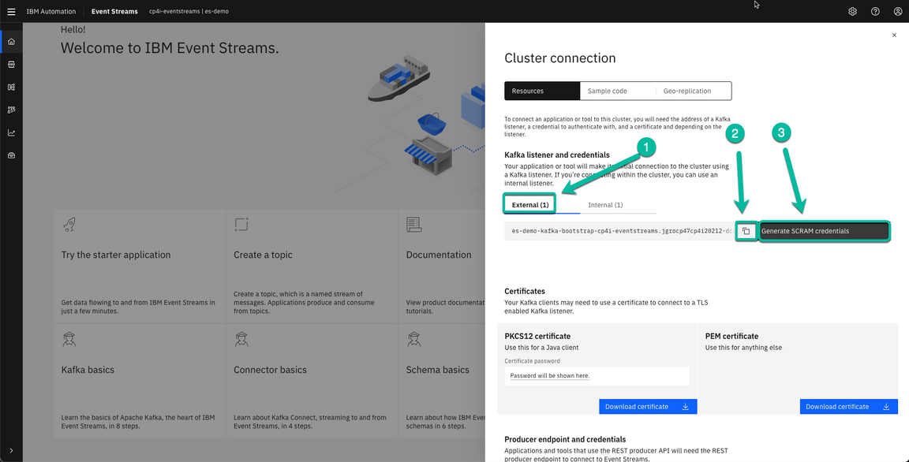This screenshot has width=909, height=462.
Task: Download the PKCS12 certificate
Action: click(647, 406)
